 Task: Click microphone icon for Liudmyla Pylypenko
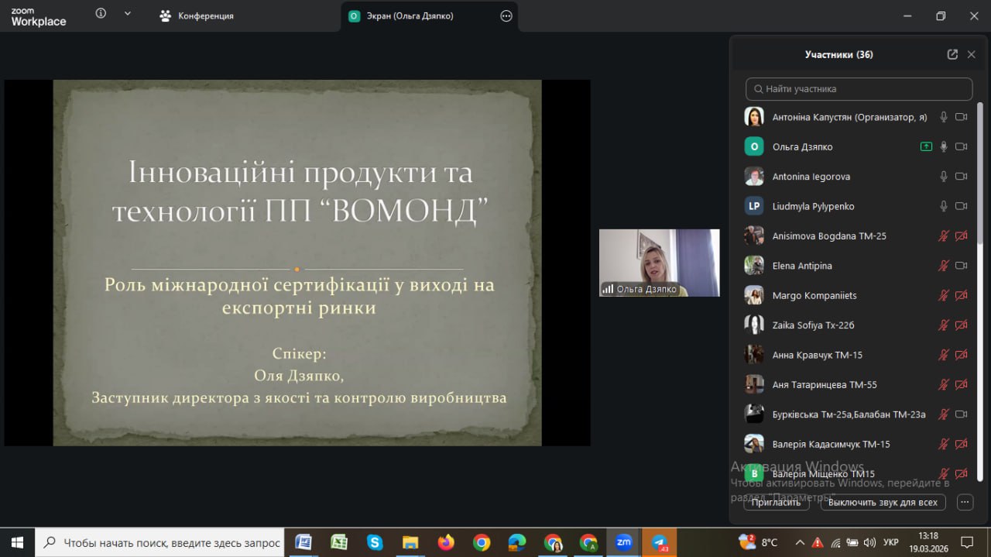(x=943, y=206)
